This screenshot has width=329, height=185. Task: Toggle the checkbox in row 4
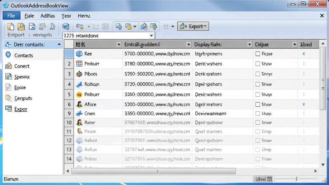258,84
